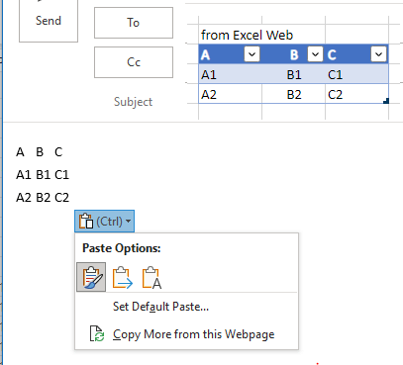Choose Merge Formatting paste icon
Screen dimensions: 403x365
click(x=122, y=277)
